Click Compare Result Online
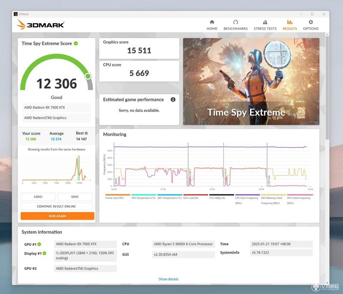This screenshot has height=294, width=343. click(57, 206)
